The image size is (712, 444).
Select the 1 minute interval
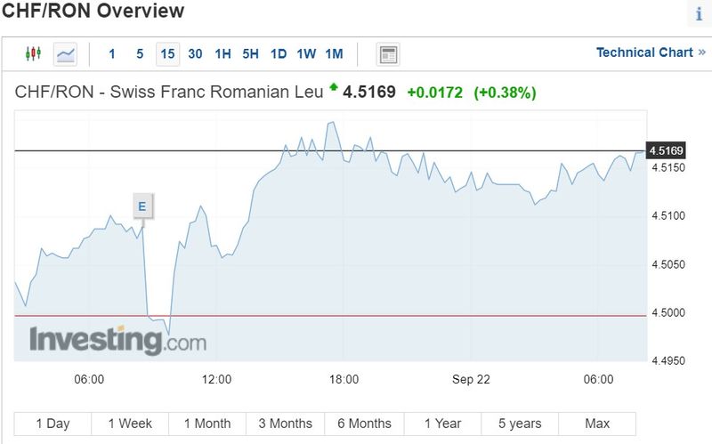(112, 54)
